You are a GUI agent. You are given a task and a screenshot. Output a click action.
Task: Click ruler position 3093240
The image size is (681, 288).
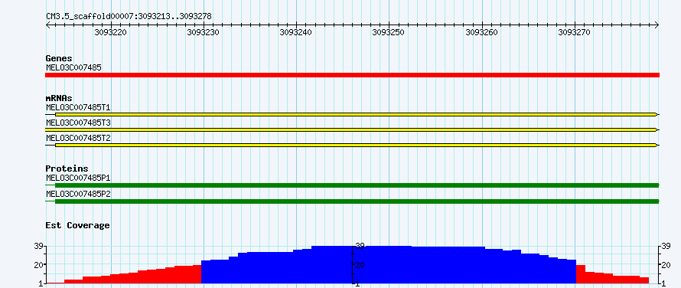pos(296,32)
